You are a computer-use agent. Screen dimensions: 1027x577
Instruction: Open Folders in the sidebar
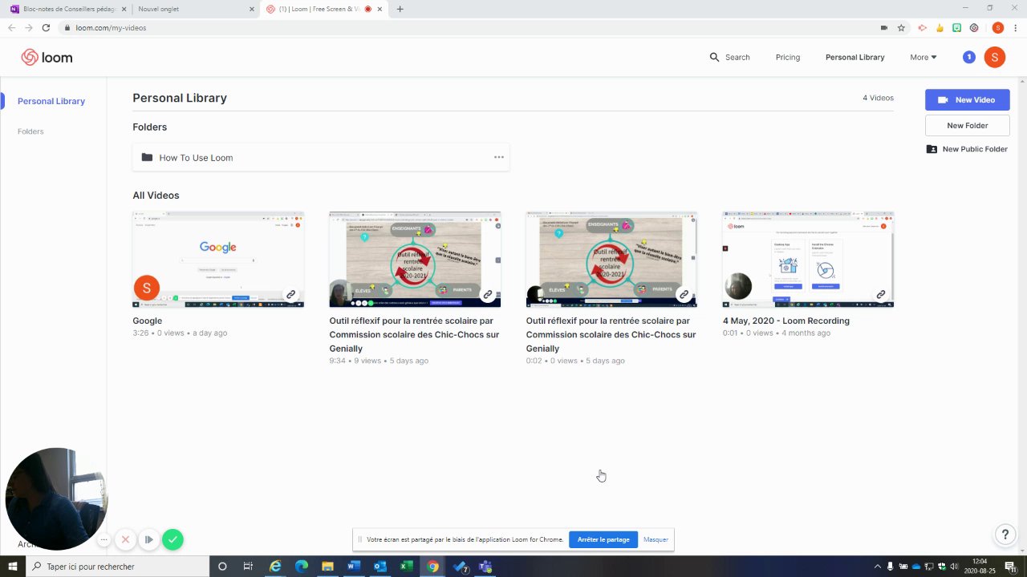30,131
